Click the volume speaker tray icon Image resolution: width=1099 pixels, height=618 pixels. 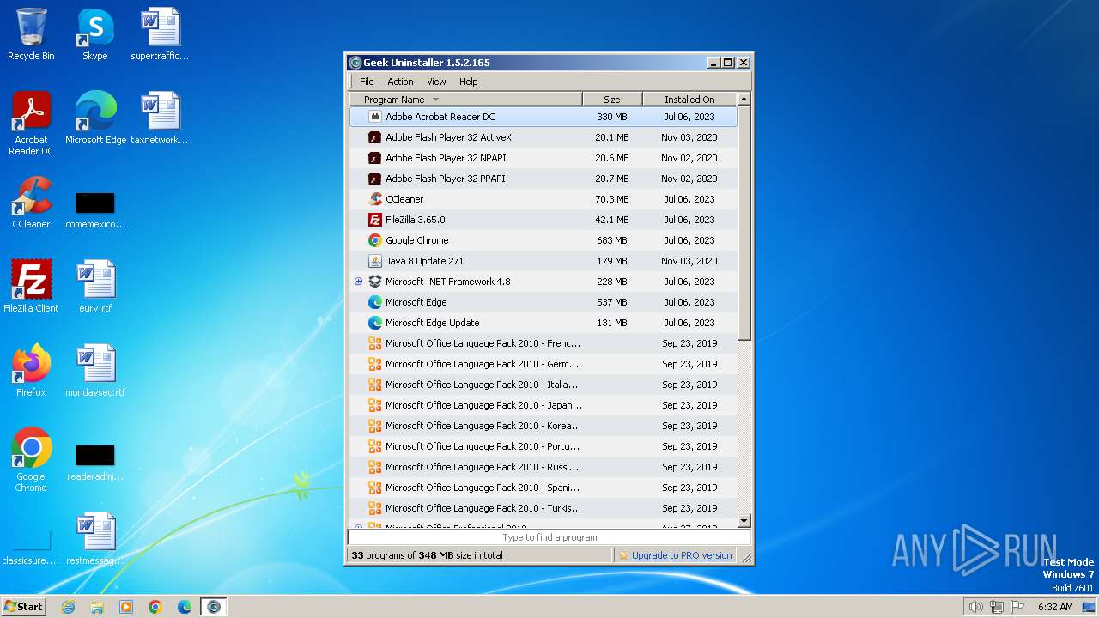point(975,607)
